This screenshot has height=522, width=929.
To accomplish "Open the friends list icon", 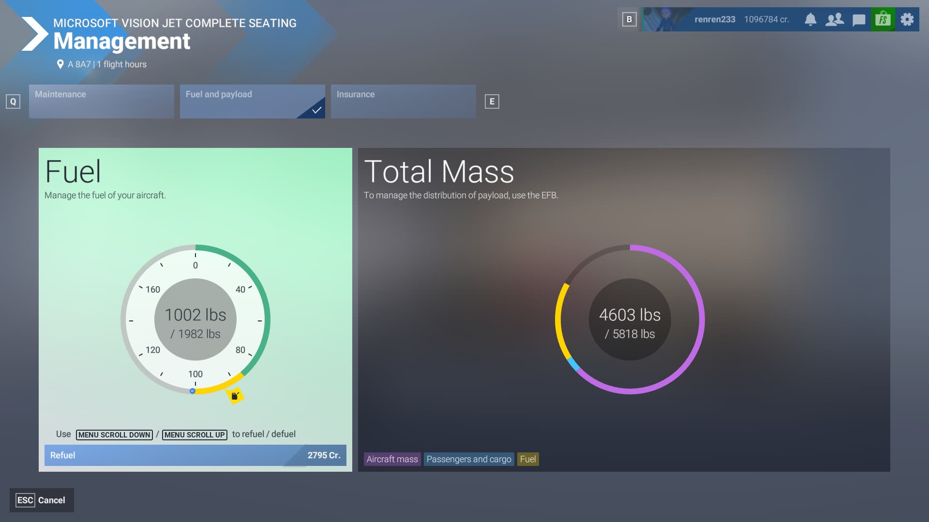I will (835, 19).
